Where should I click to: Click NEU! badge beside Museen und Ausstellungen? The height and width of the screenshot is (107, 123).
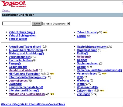tap(52, 94)
